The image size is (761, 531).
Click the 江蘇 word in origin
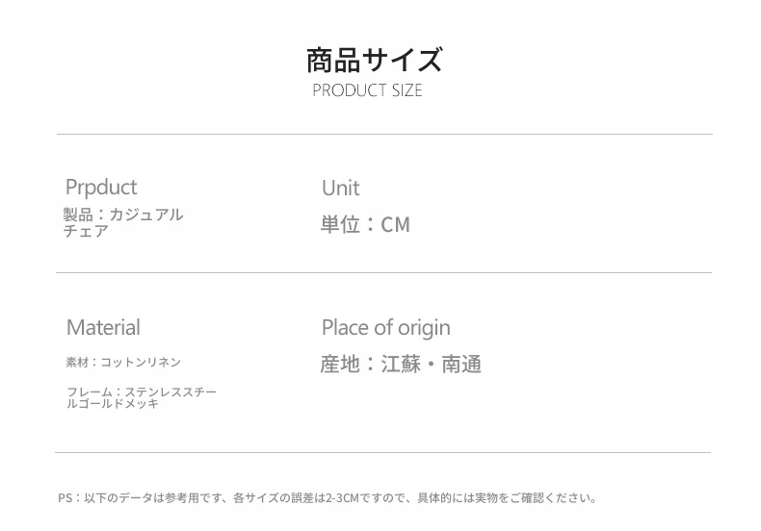click(401, 364)
